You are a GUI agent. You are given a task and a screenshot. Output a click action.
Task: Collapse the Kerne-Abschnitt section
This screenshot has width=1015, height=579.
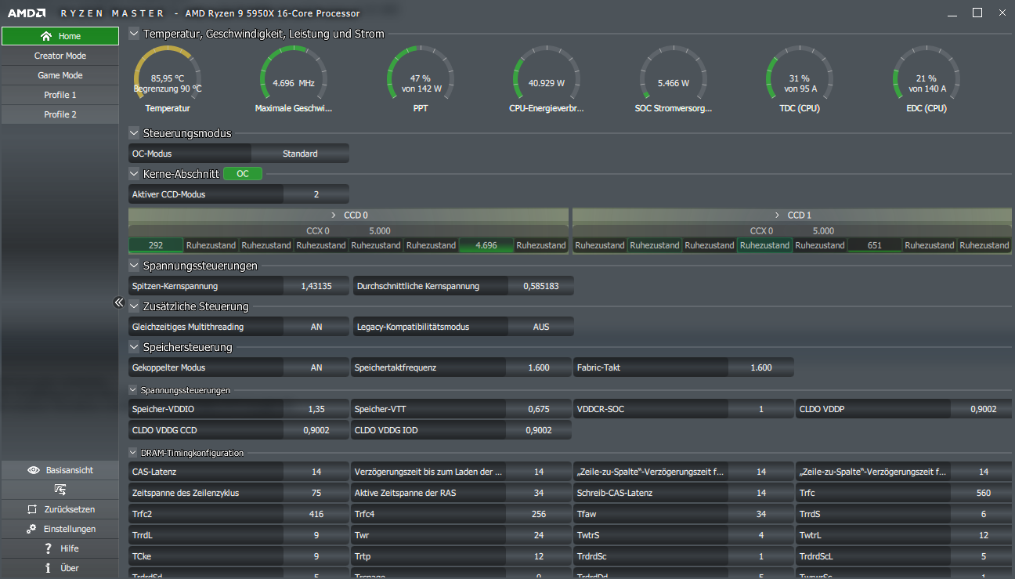134,174
